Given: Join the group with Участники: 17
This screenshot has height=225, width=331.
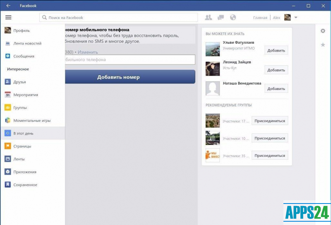Looking at the screenshot, I should click(270, 121).
